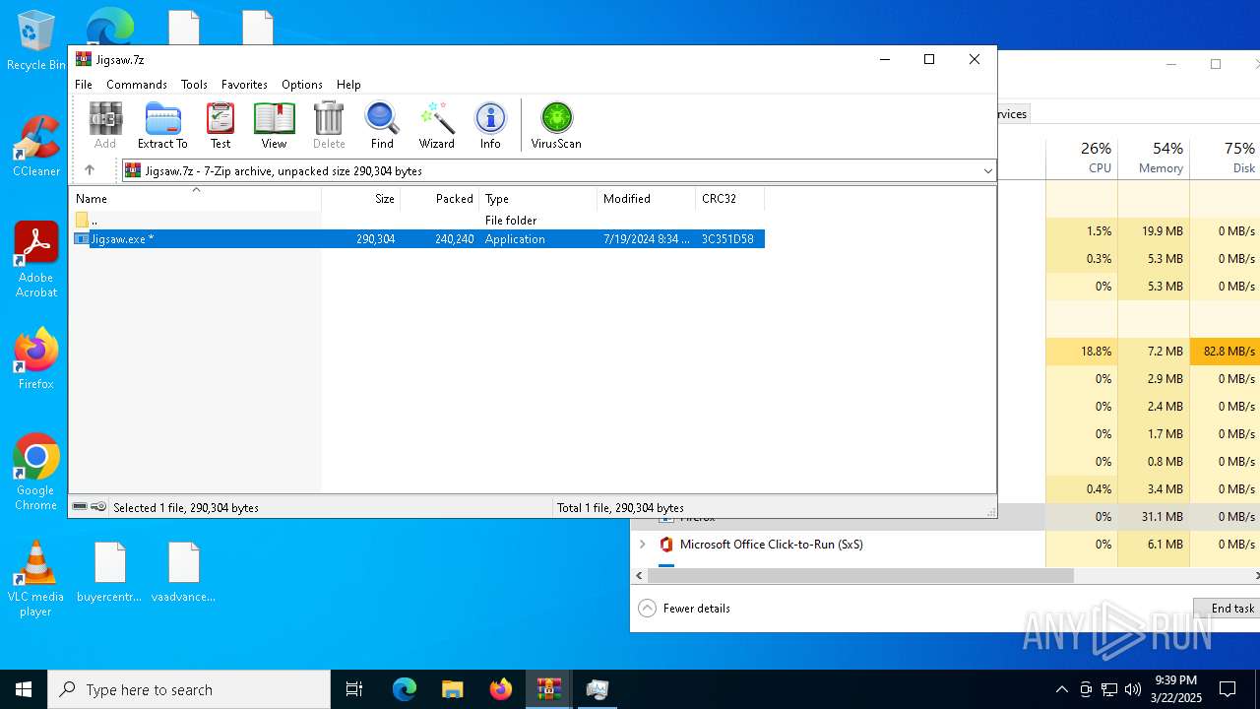Open the Windows Start menu
Viewport: 1260px width, 709px height.
[x=24, y=689]
